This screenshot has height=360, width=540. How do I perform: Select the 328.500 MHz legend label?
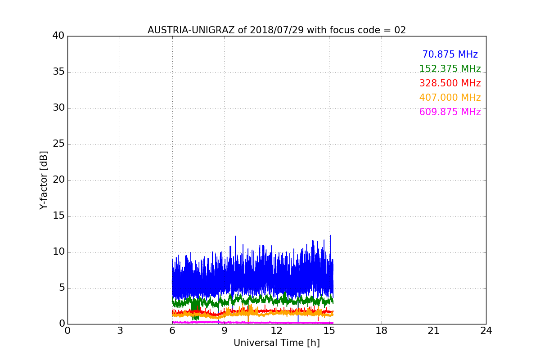[x=450, y=83]
